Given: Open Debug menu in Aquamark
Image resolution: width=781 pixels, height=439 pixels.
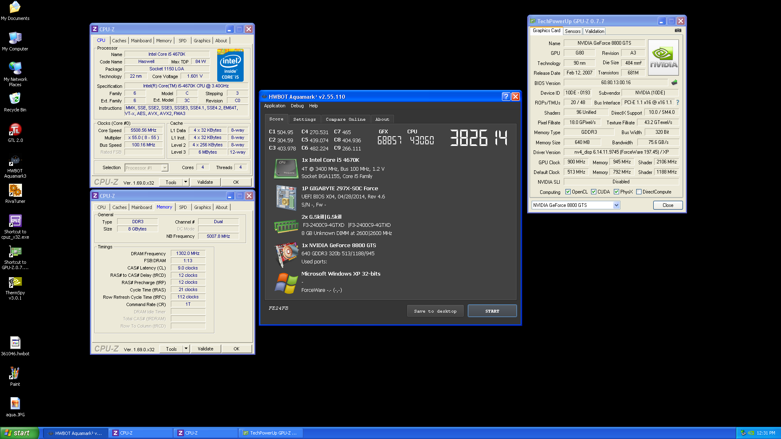Looking at the screenshot, I should (297, 106).
